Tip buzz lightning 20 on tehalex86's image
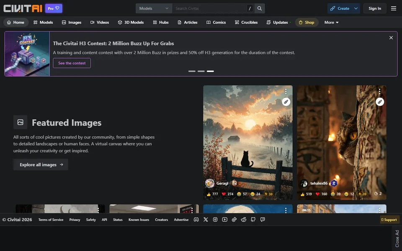Viewport: 402px width, 251px height. click(362, 194)
